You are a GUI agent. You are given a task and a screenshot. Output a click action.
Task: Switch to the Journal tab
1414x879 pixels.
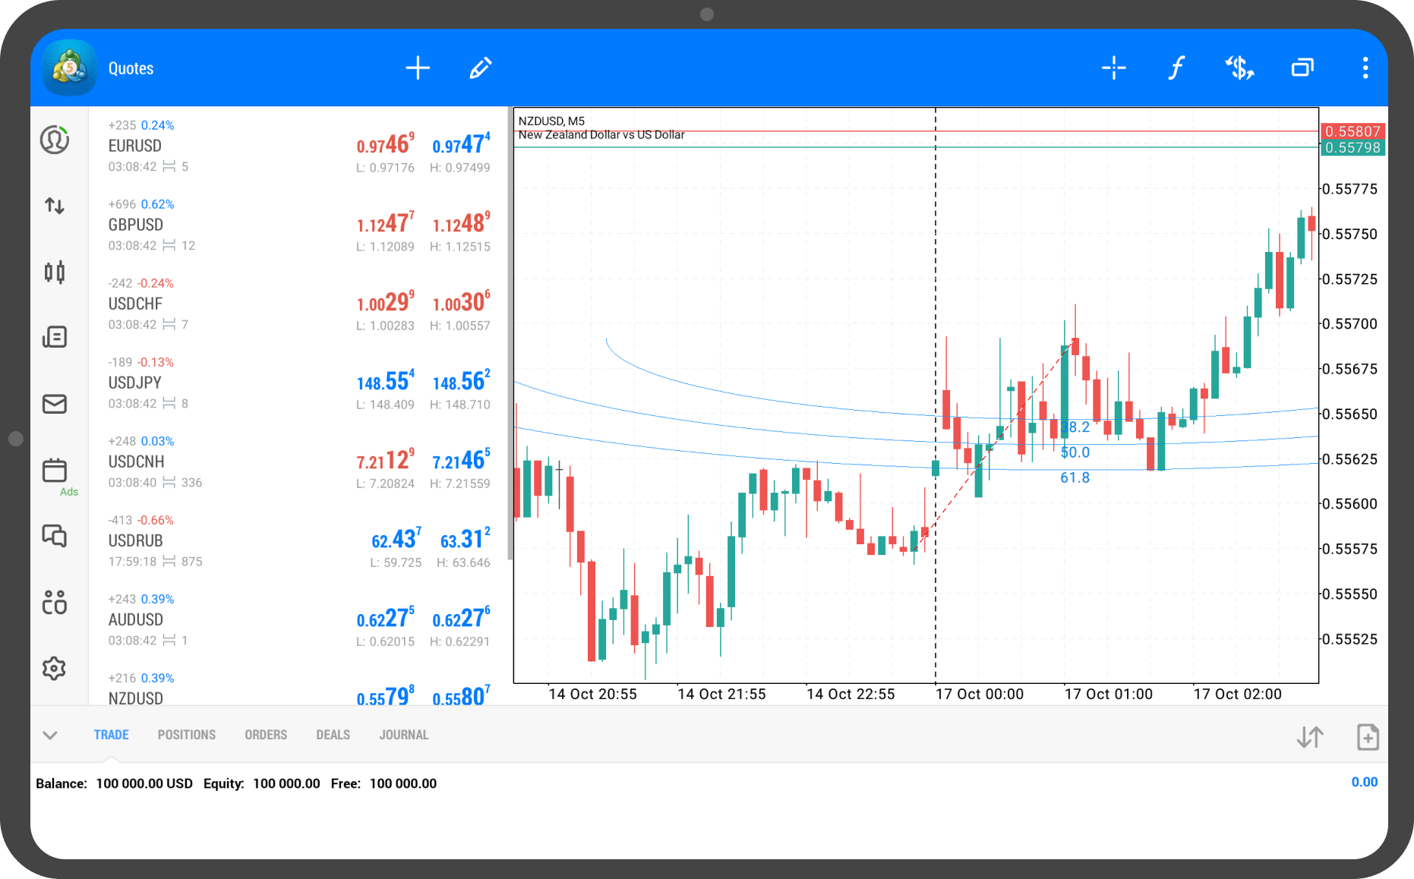pyautogui.click(x=403, y=735)
